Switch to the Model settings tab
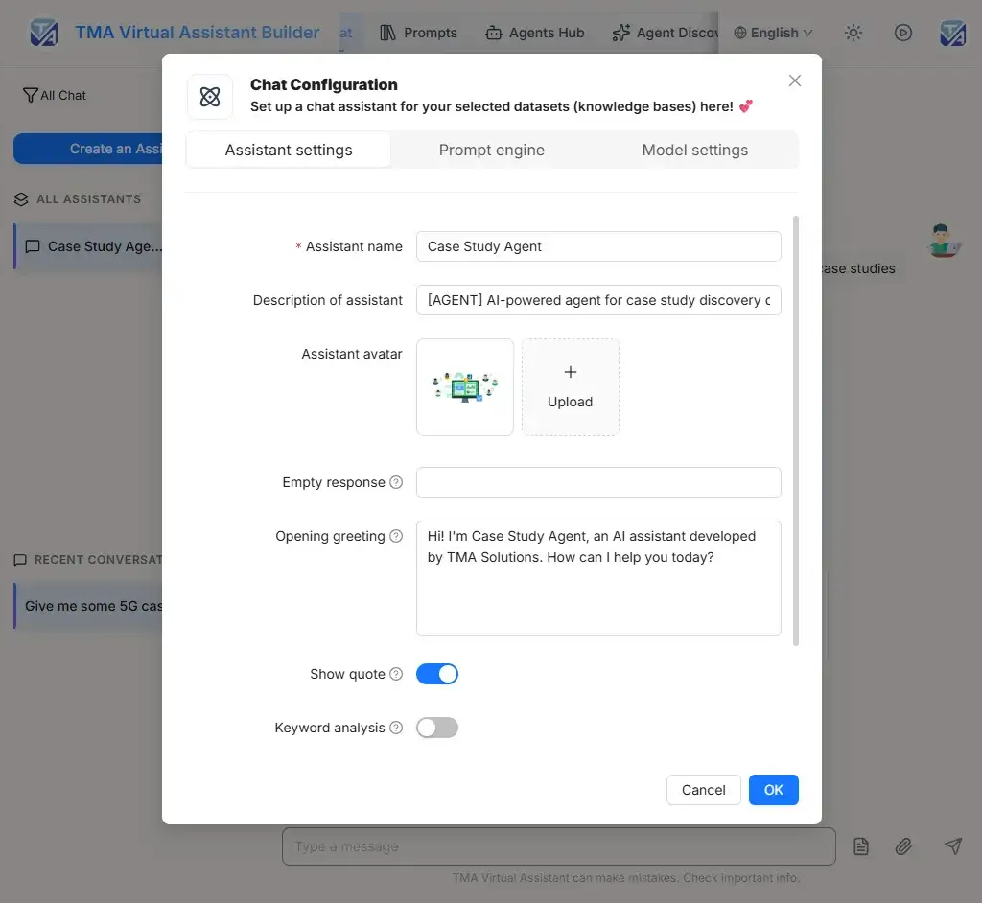 click(694, 150)
